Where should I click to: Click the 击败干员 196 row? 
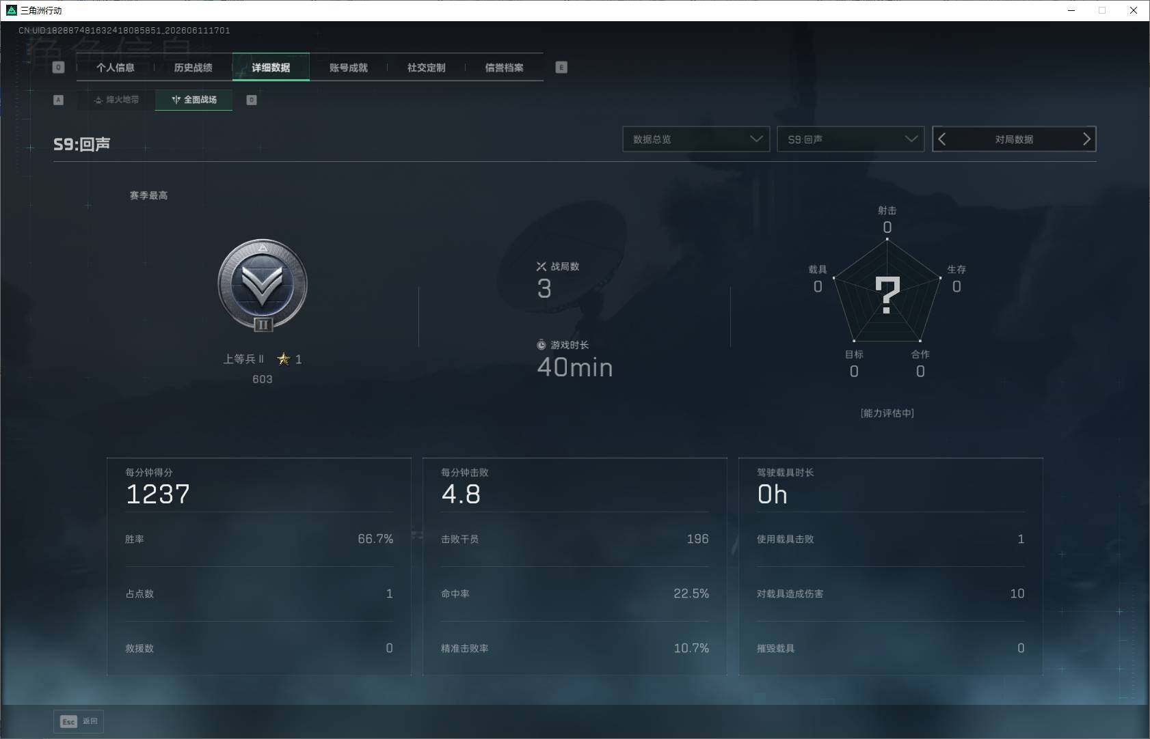click(575, 539)
